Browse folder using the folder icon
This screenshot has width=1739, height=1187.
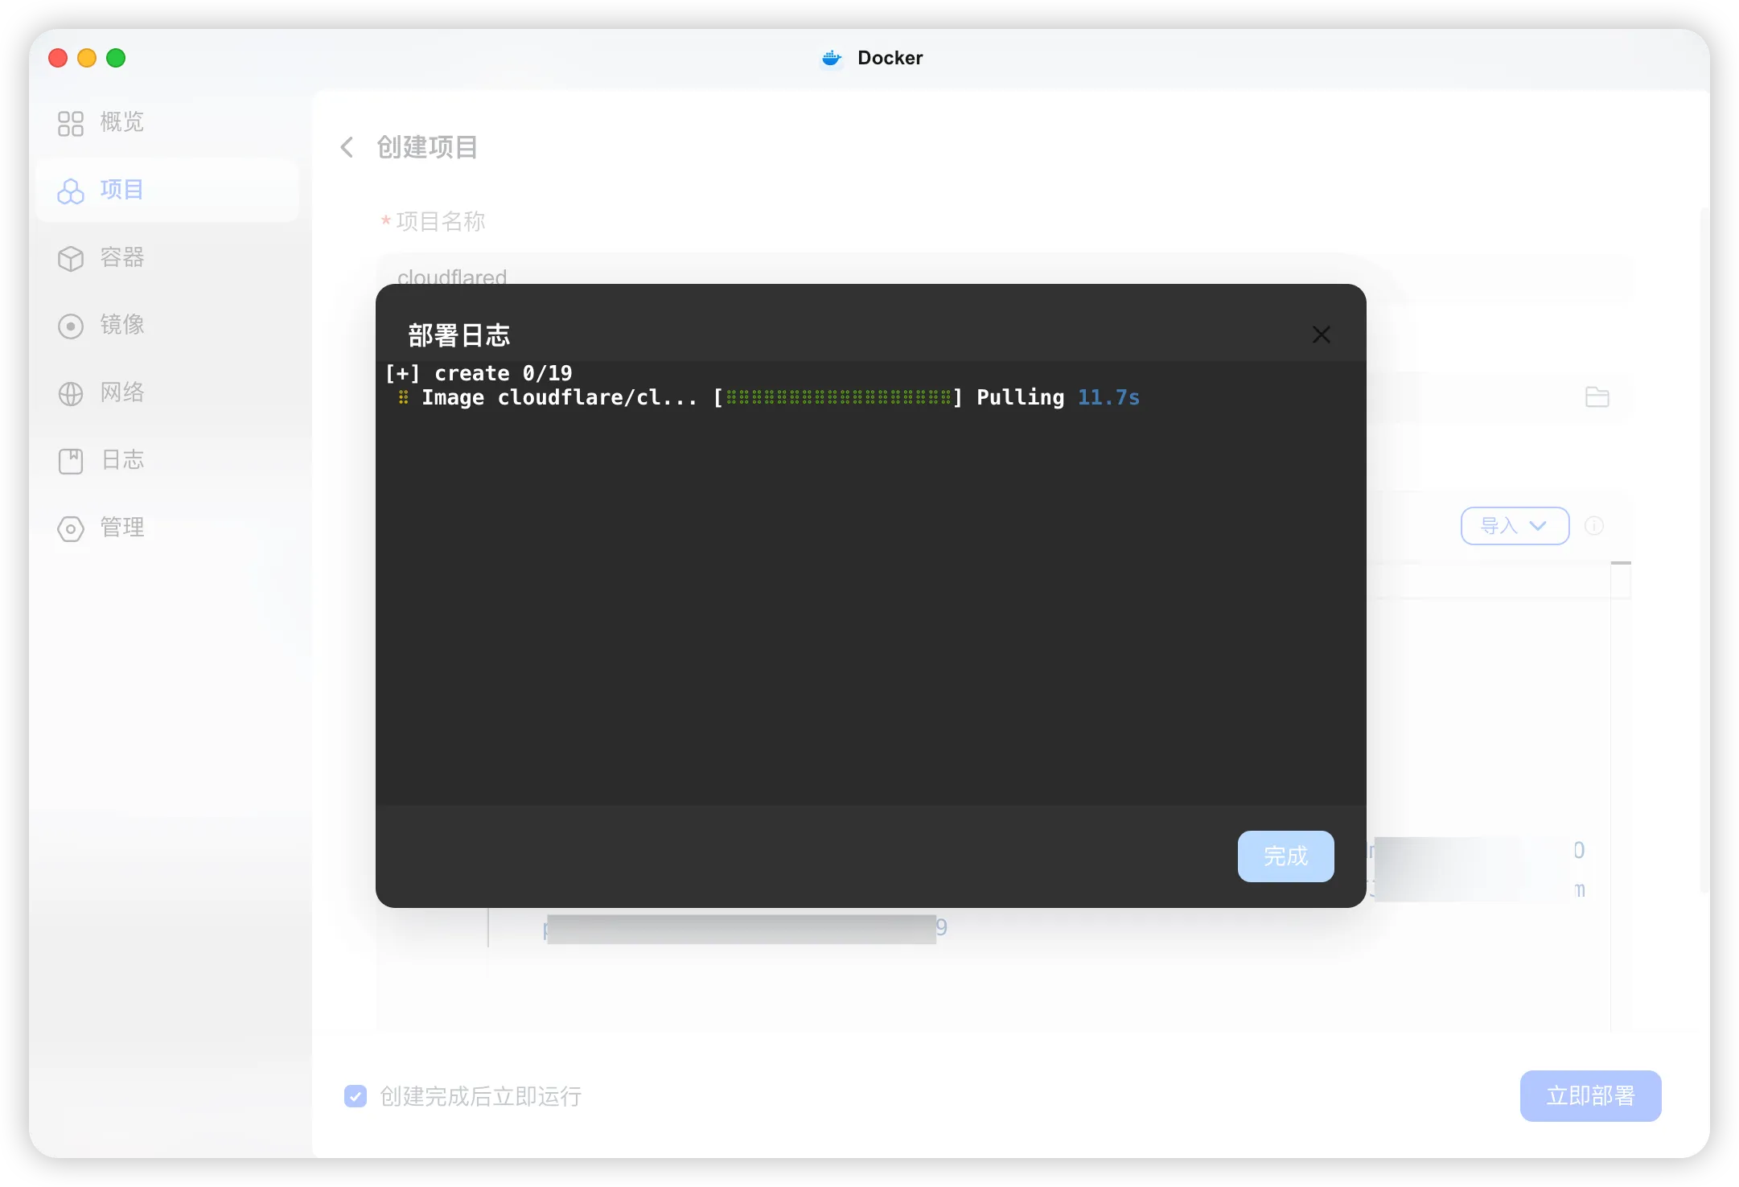click(x=1597, y=396)
